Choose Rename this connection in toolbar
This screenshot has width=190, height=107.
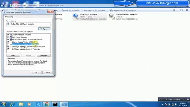pos(71,10)
